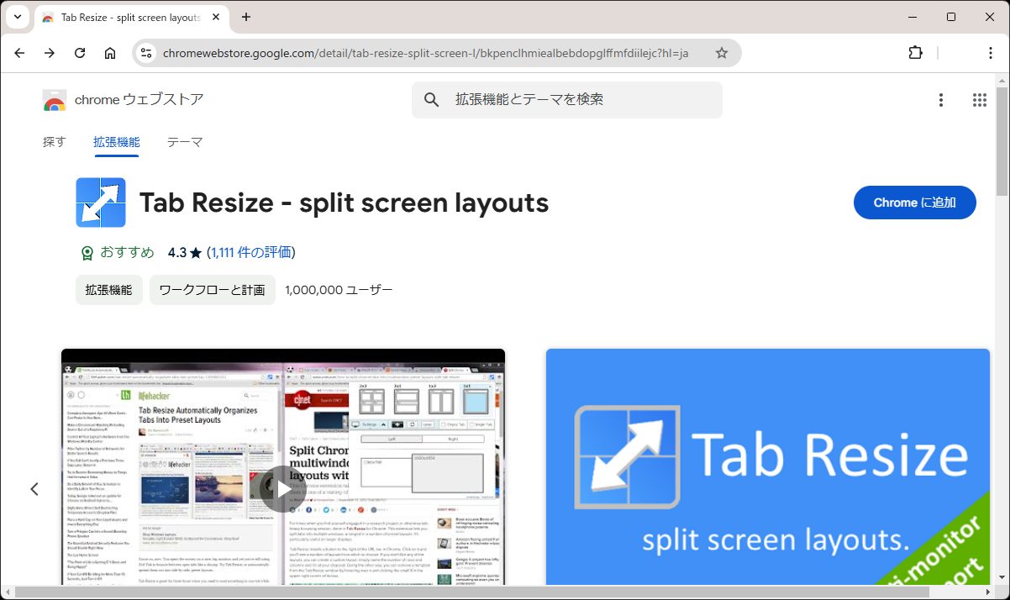Open the tab search chevron dropdown
The height and width of the screenshot is (600, 1010).
click(18, 17)
